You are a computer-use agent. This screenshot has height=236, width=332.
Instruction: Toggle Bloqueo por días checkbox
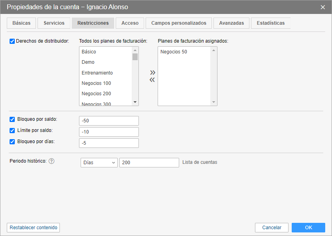(x=12, y=142)
